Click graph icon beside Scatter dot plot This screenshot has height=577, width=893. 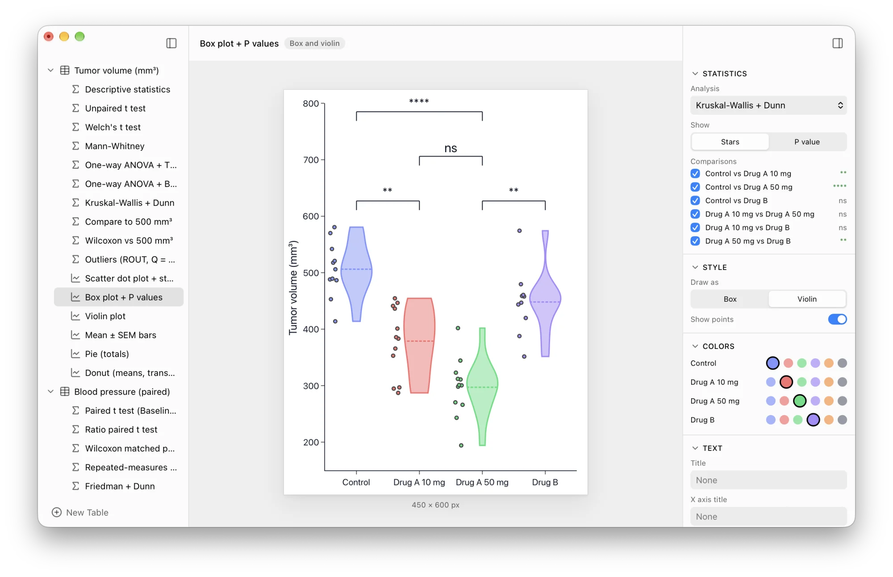pos(76,278)
